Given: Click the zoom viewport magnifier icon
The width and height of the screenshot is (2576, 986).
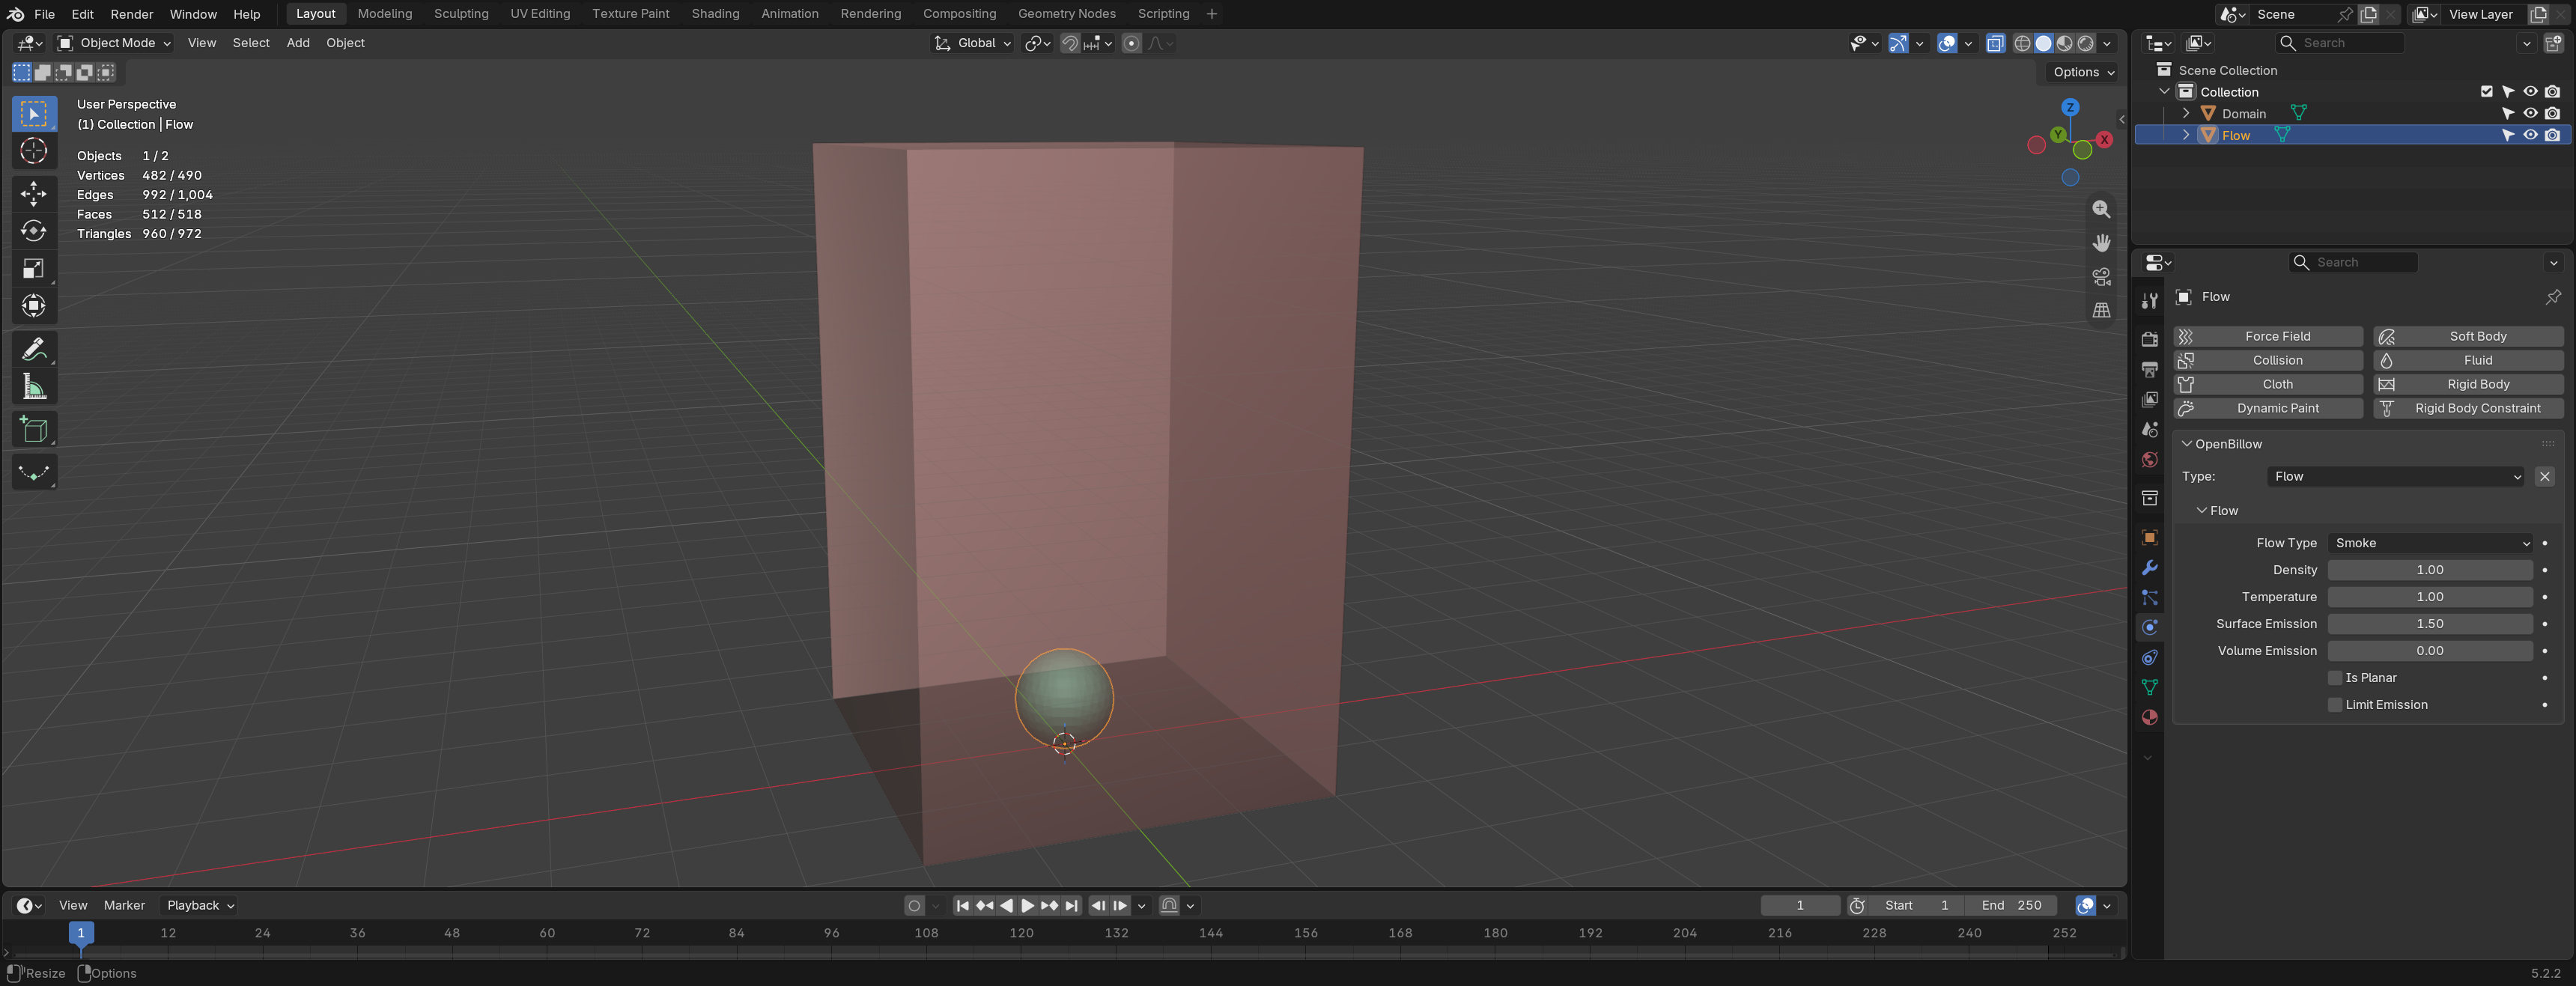Looking at the screenshot, I should coord(2101,209).
